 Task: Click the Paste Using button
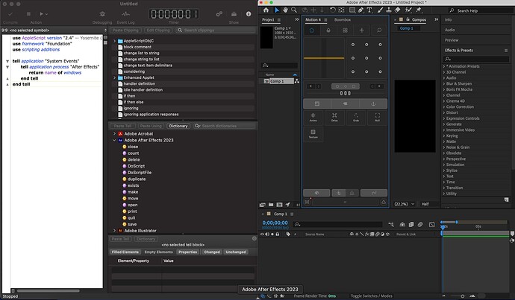[x=151, y=126]
